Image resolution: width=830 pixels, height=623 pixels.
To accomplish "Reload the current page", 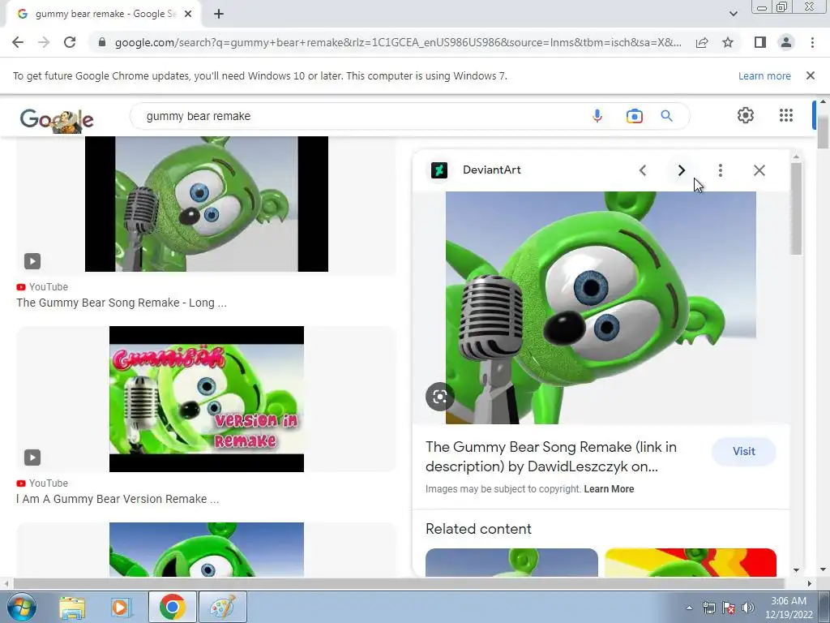I will pos(70,42).
